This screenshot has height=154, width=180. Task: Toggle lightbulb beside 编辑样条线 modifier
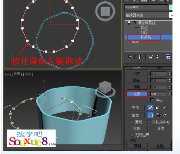point(129,23)
